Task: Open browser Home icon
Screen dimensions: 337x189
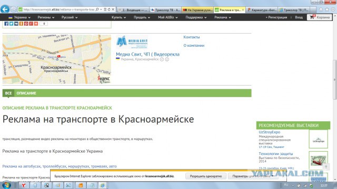Action: pyautogui.click(x=321, y=9)
